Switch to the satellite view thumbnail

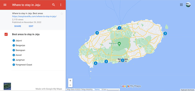[7, 86]
